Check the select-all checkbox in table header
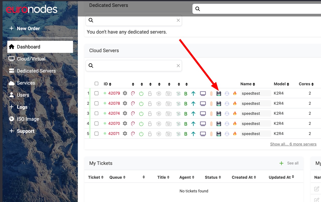Image resolution: width=321 pixels, height=202 pixels. [97, 84]
